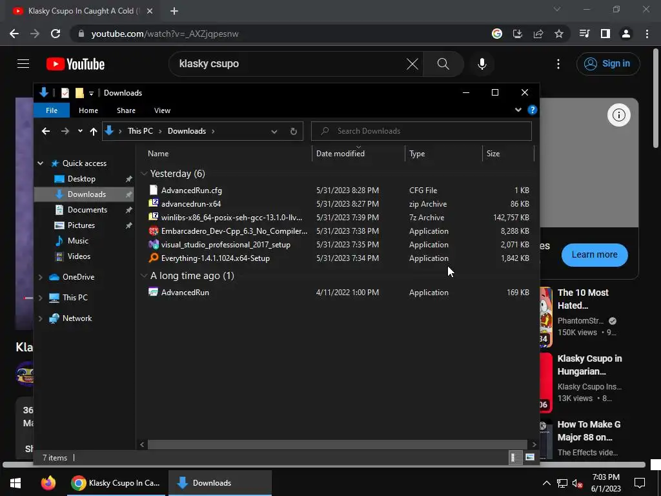
Task: Select Pictures in the navigation pane
Action: click(x=81, y=225)
